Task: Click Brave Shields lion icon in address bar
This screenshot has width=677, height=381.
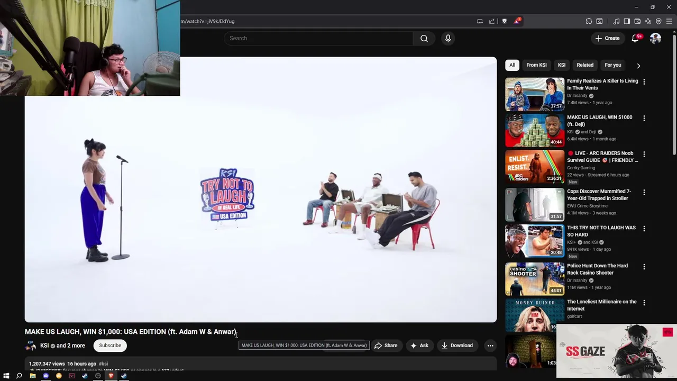Action: (x=505, y=21)
